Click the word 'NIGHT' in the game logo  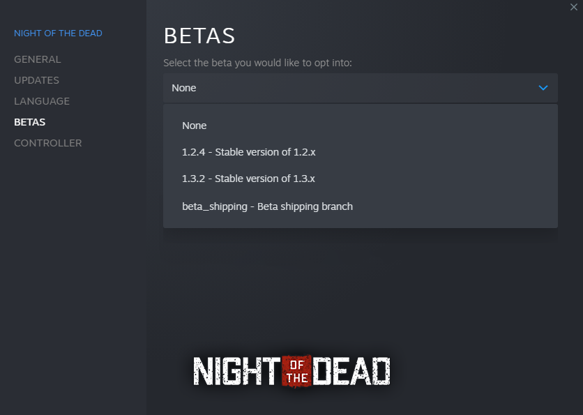pos(236,371)
